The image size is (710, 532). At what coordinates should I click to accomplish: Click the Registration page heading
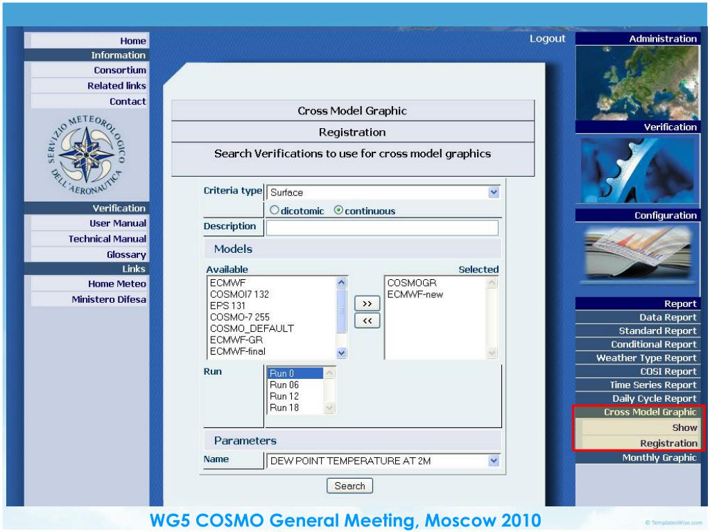coord(352,132)
